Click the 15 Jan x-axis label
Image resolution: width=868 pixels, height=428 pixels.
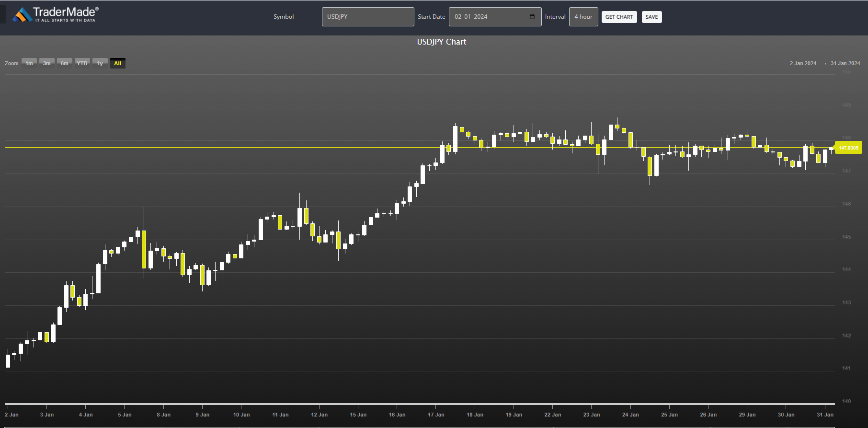coord(358,415)
